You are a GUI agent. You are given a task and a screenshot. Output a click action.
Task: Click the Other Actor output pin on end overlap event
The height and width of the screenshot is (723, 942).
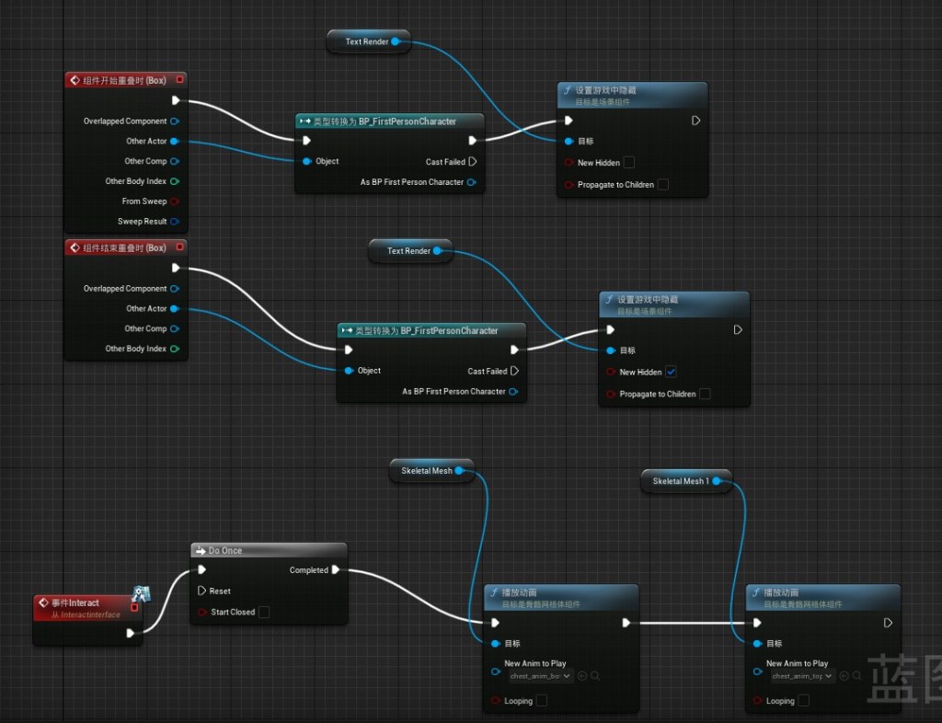[175, 309]
